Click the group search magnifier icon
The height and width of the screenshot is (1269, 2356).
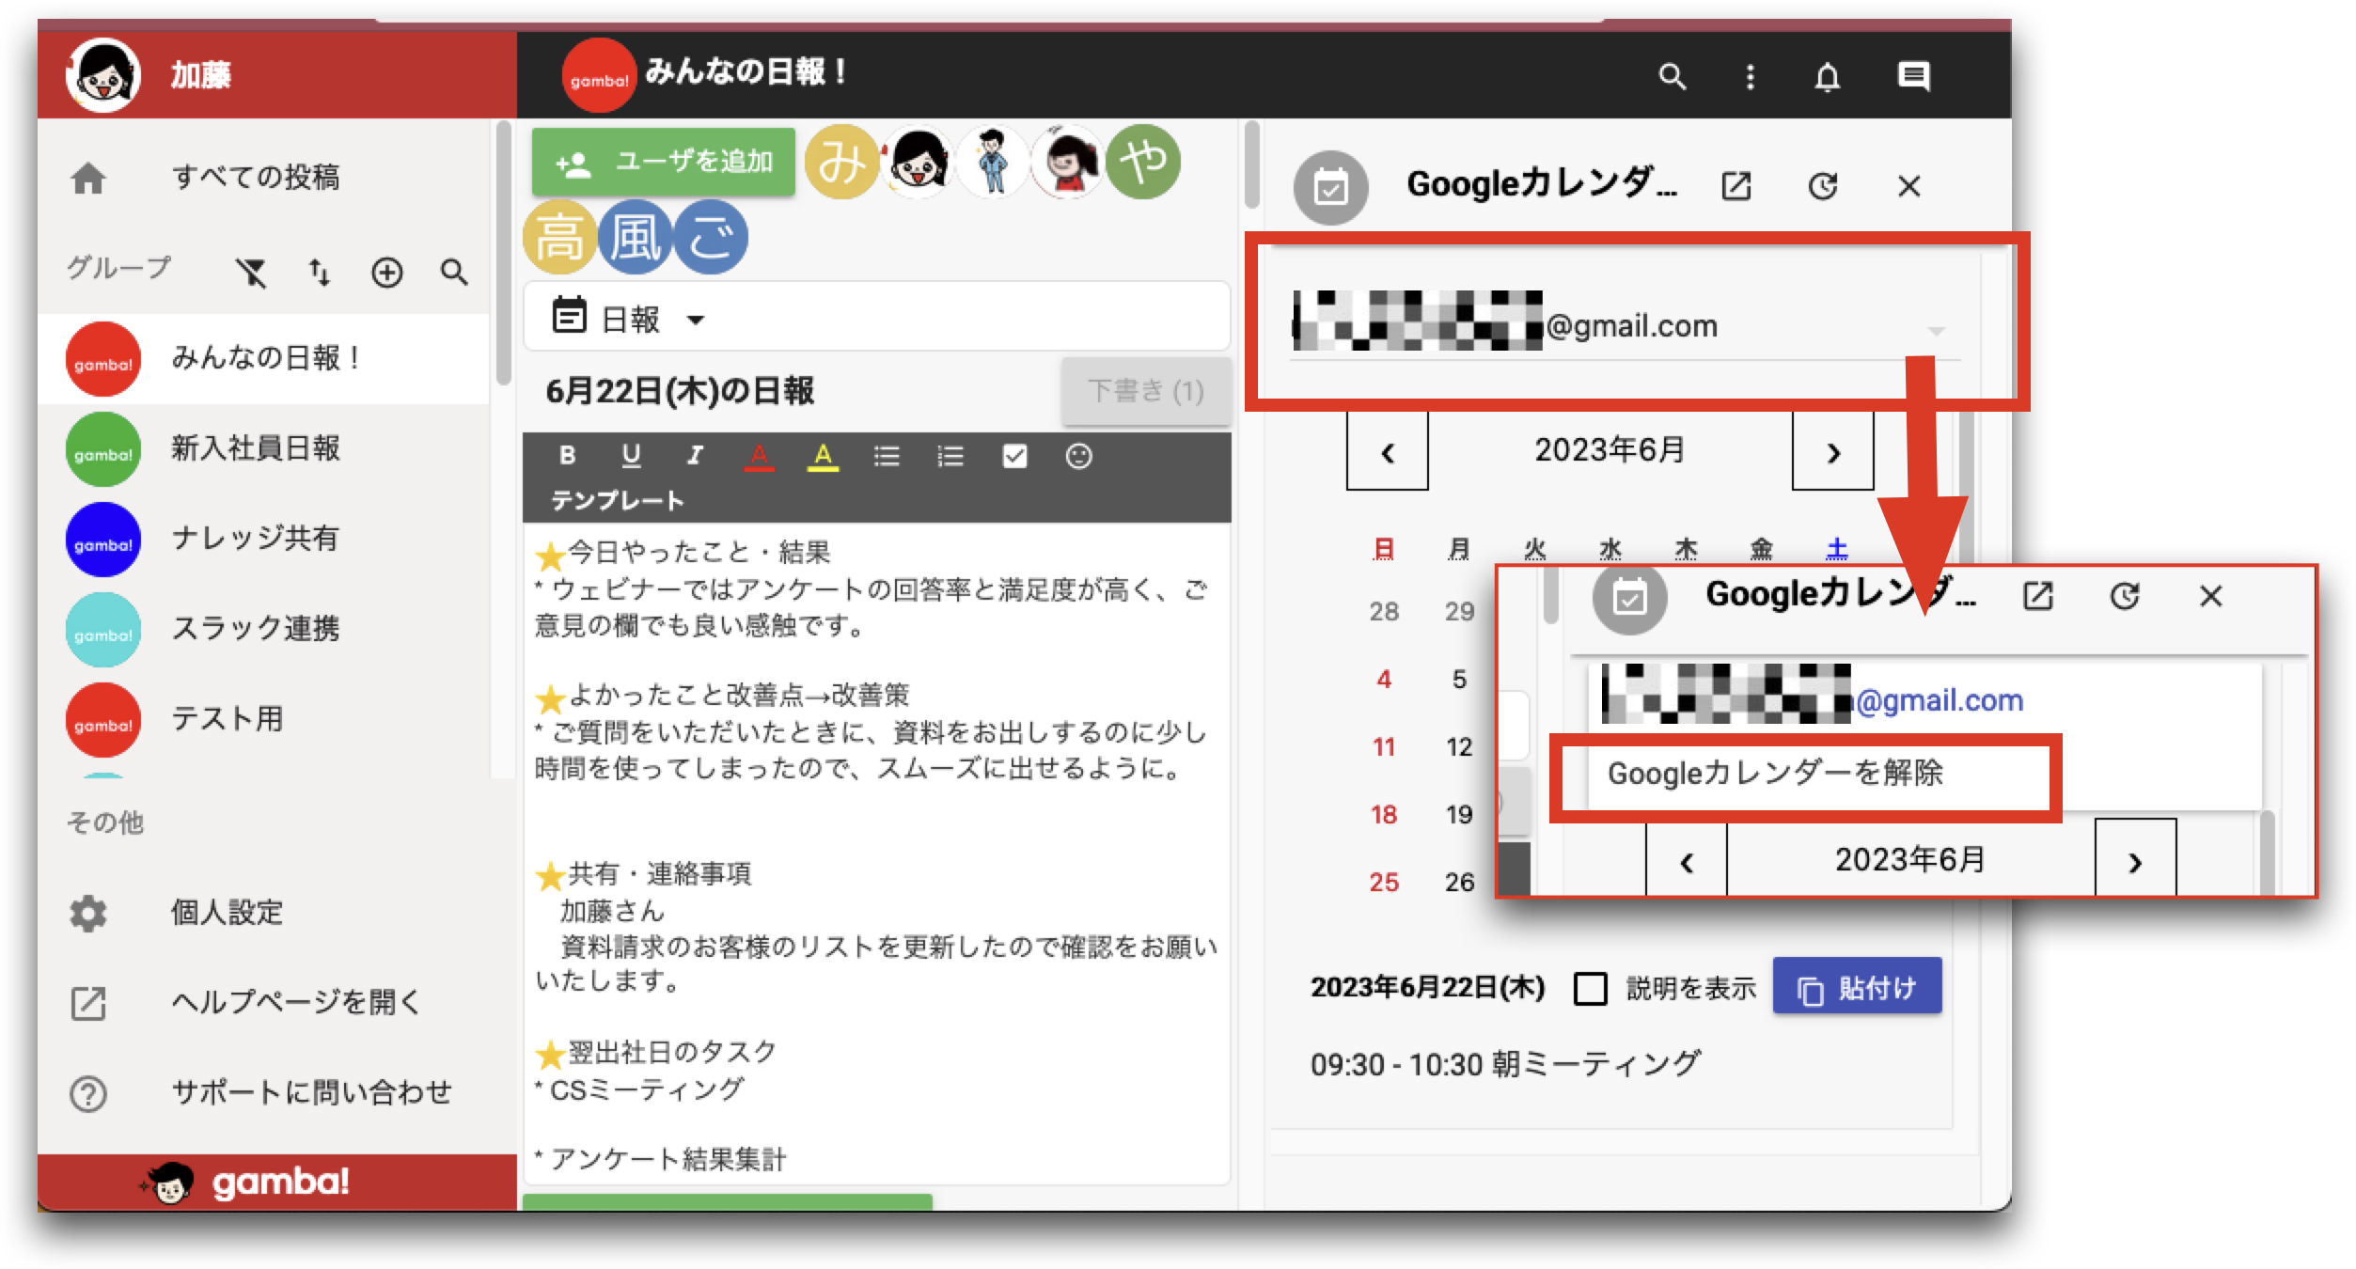454,273
